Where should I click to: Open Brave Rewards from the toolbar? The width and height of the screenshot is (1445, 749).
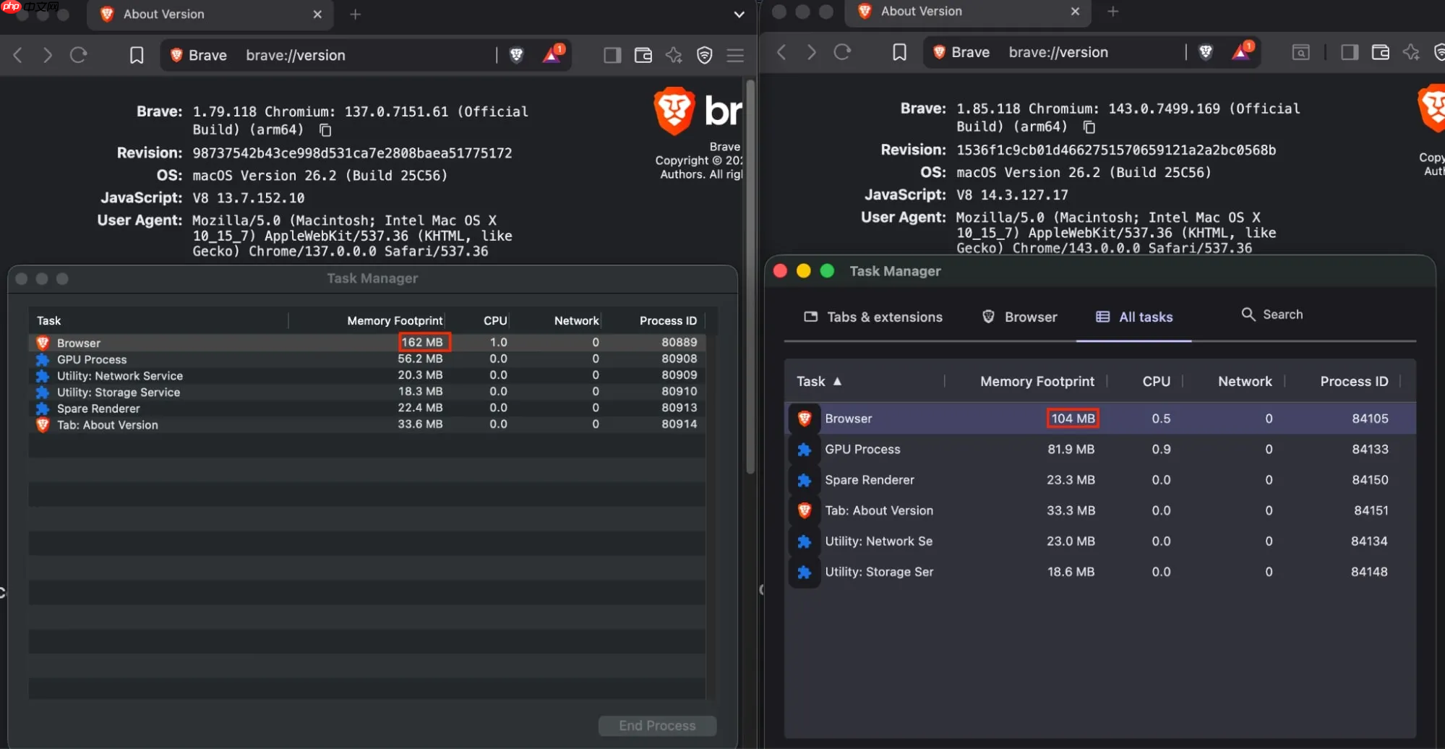pyautogui.click(x=552, y=55)
